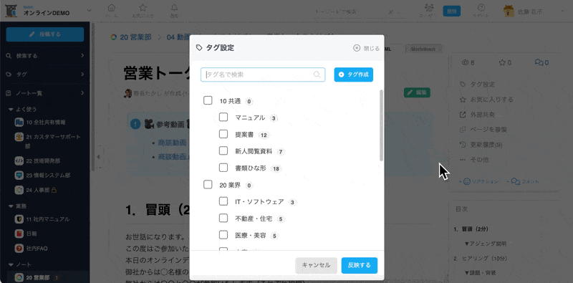Click the home icon in top bar

[x=112, y=8]
